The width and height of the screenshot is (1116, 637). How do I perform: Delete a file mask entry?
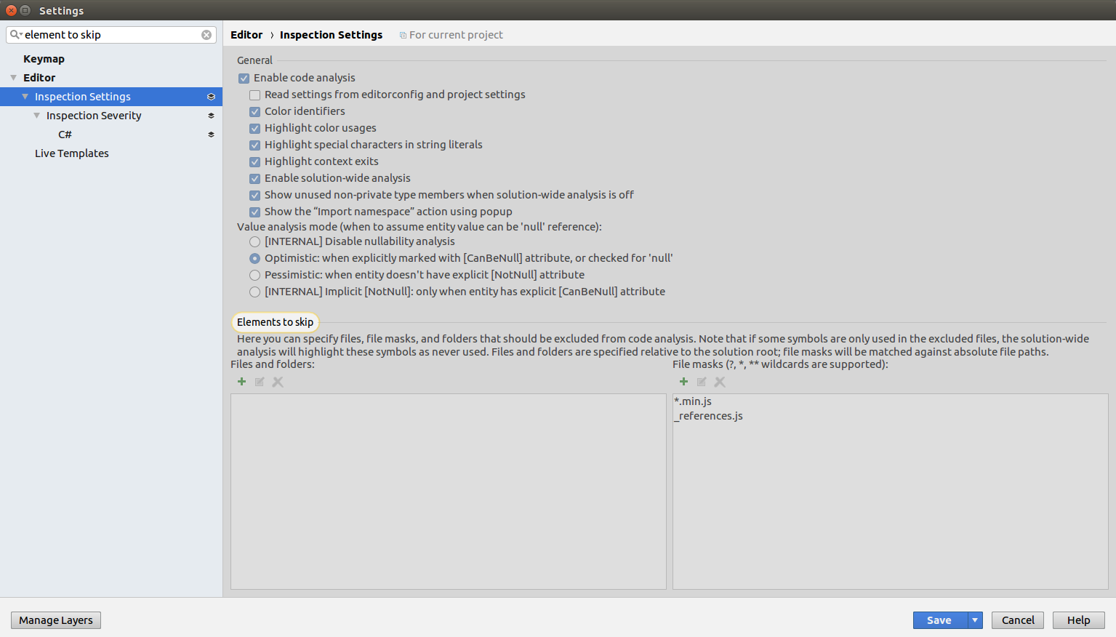[x=719, y=381]
